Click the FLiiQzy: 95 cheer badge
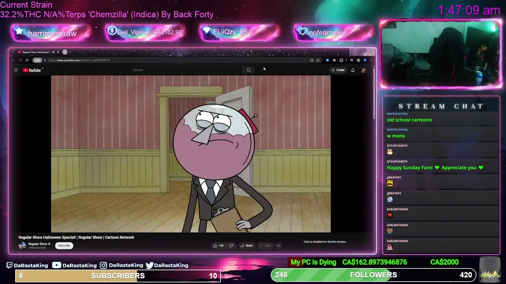The width and height of the screenshot is (506, 284). (239, 32)
